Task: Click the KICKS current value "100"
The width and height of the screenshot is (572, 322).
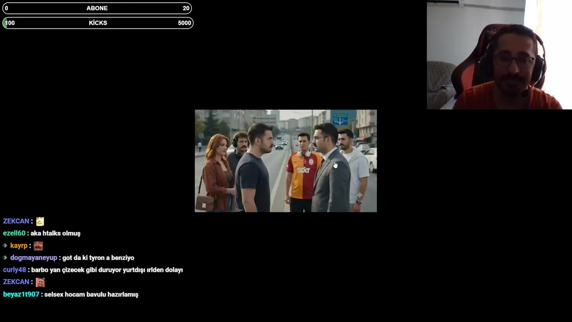Action: pyautogui.click(x=10, y=23)
